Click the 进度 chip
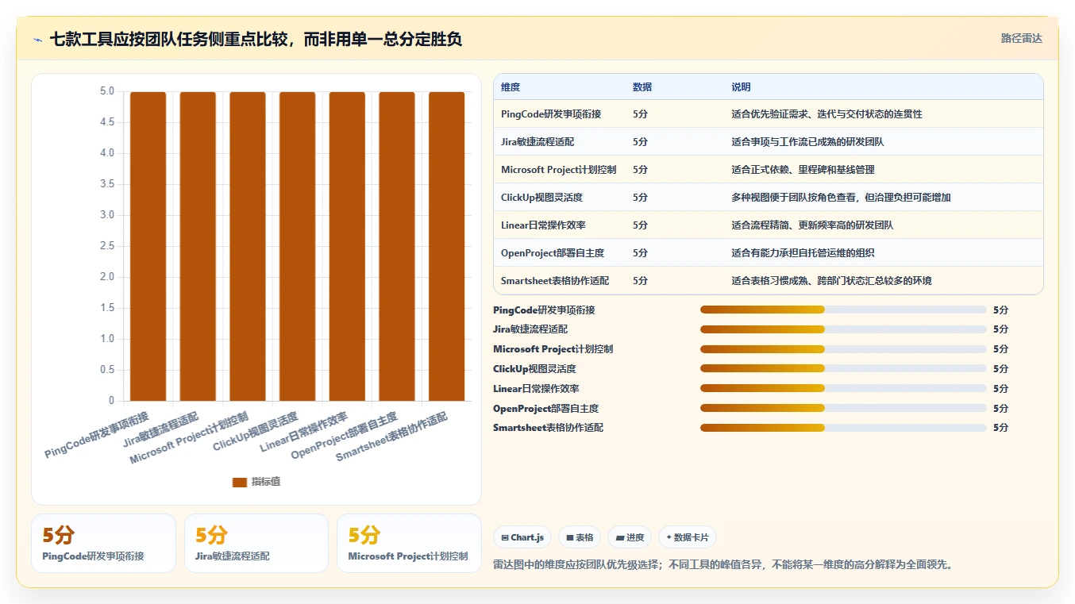 pos(630,537)
